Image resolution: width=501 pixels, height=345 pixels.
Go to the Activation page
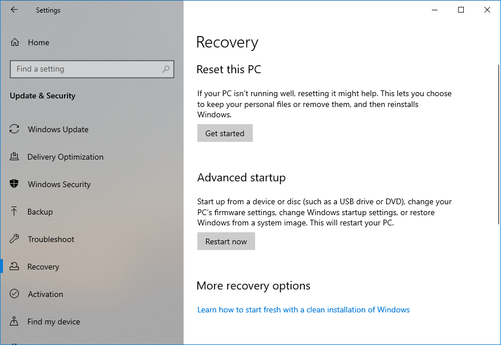pos(45,294)
